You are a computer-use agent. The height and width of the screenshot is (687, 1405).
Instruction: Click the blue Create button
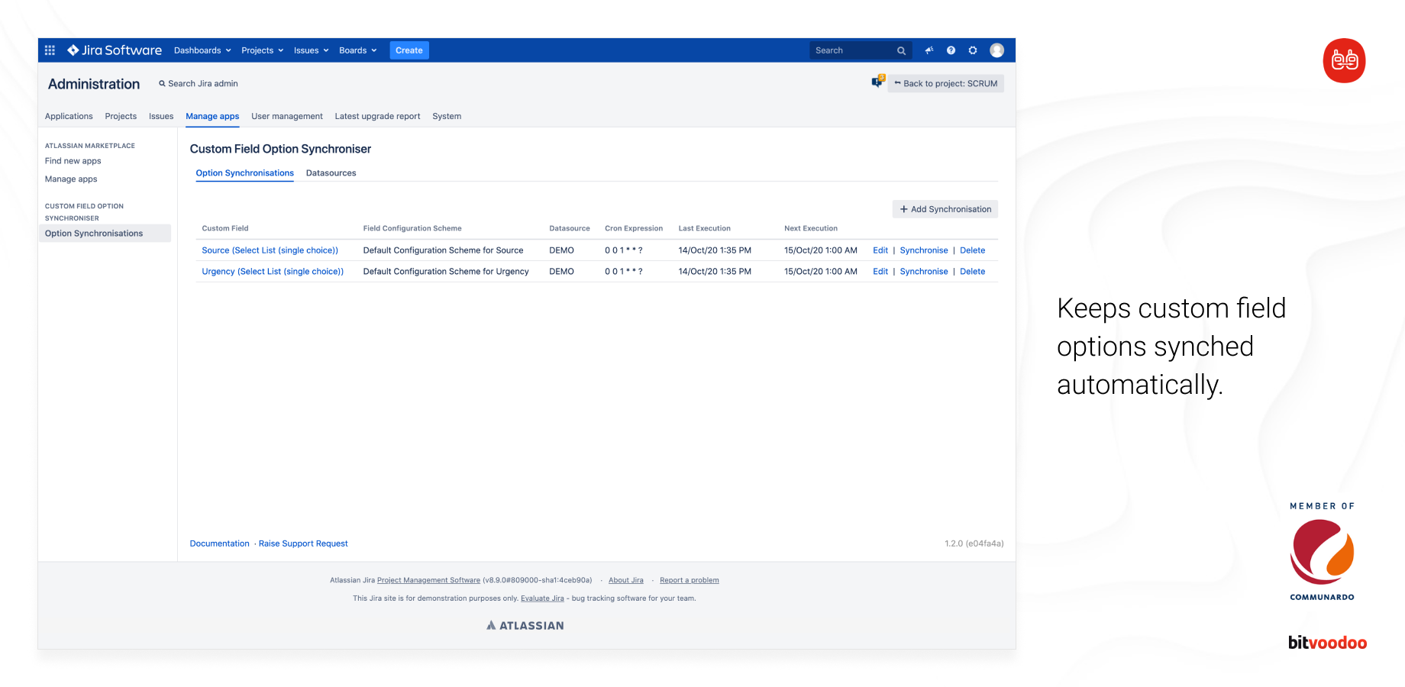409,50
